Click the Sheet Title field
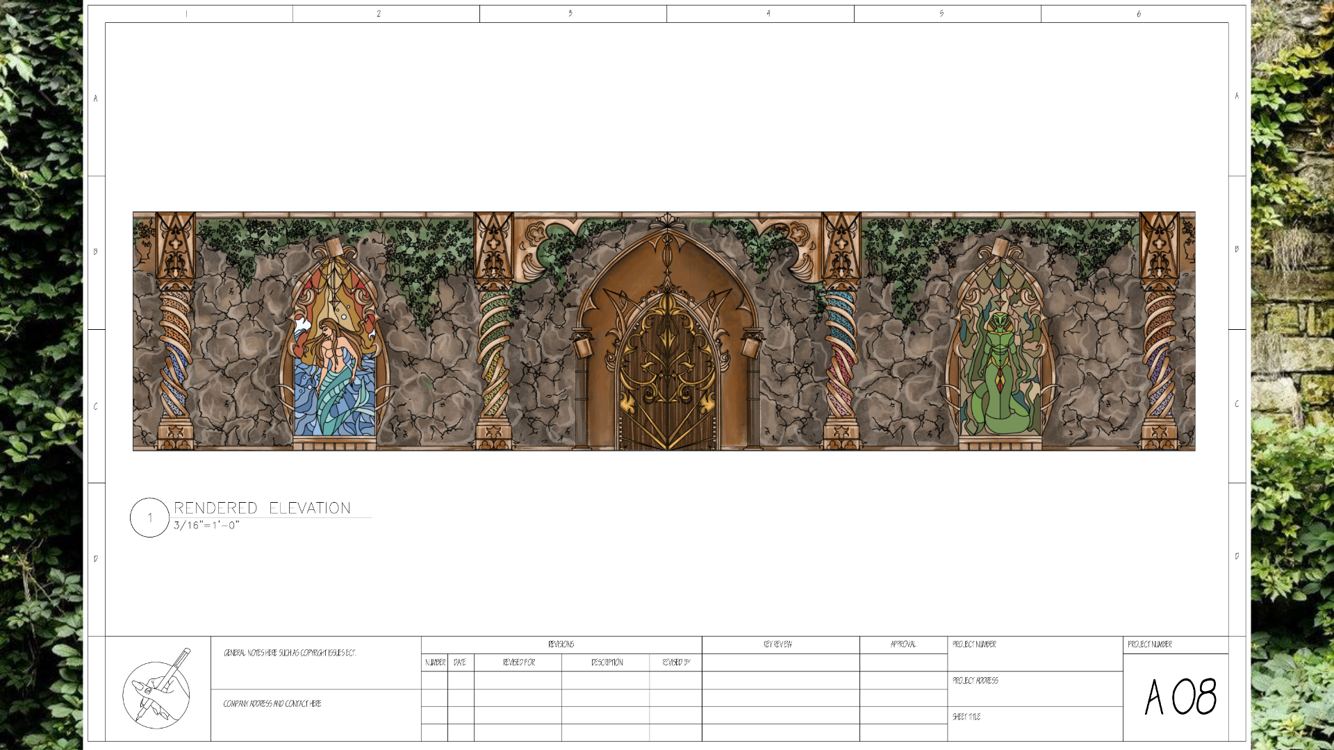The width and height of the screenshot is (1334, 750). (966, 717)
